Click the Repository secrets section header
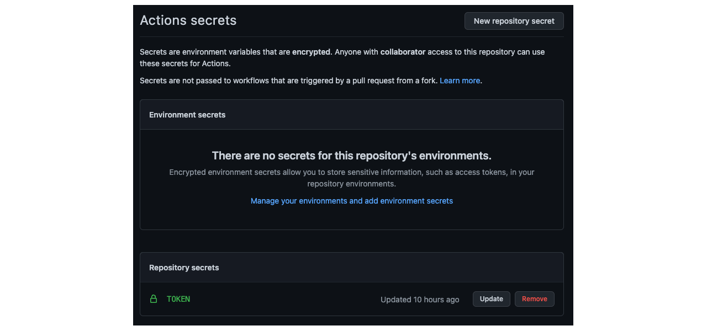This screenshot has width=707, height=331. [184, 268]
